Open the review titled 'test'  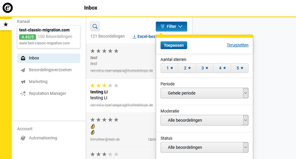click(x=121, y=61)
